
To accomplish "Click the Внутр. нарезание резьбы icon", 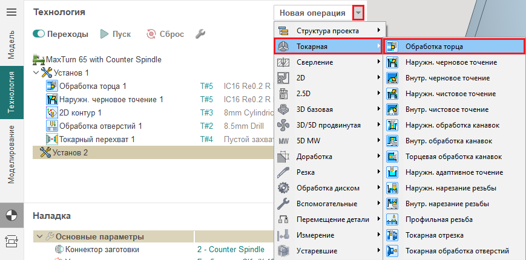I will click(x=392, y=203).
